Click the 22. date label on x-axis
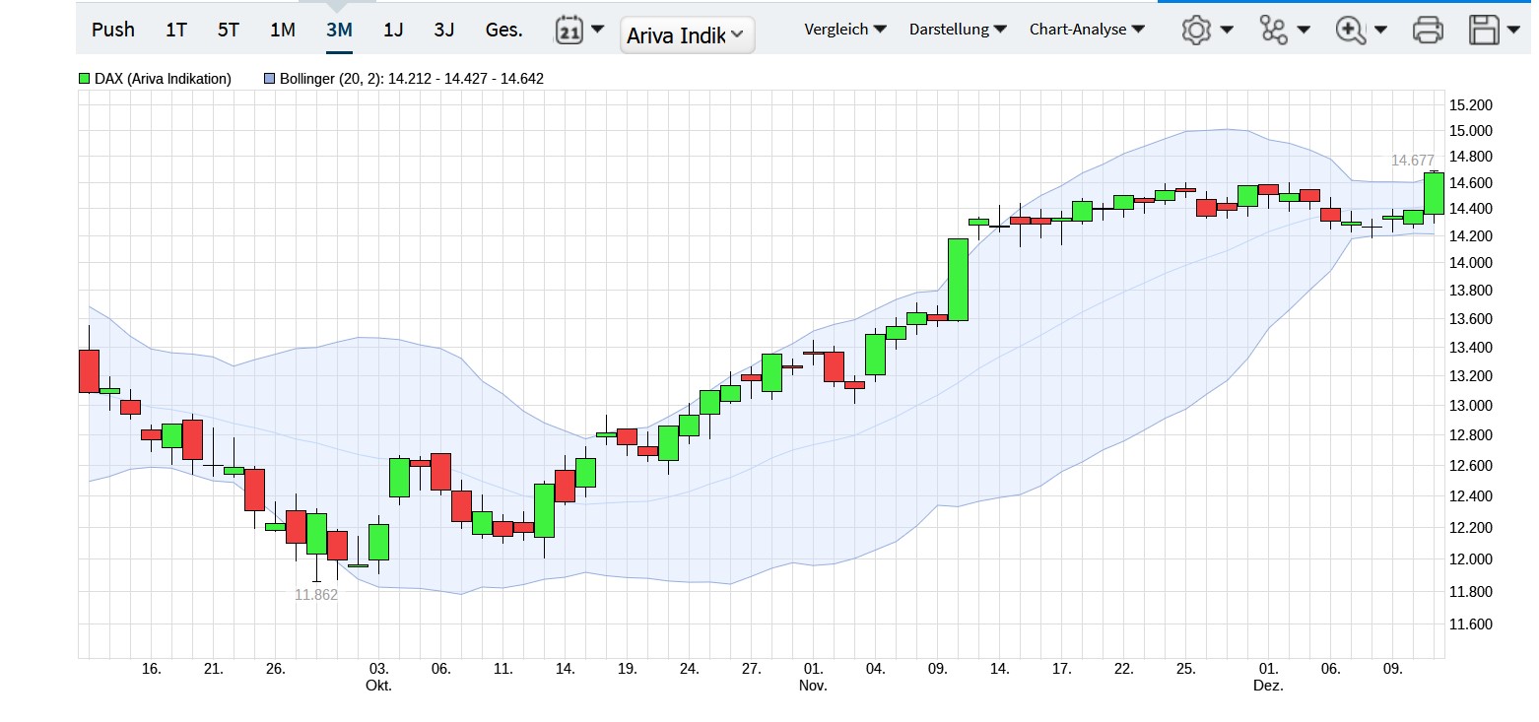The image size is (1539, 722). [1123, 669]
